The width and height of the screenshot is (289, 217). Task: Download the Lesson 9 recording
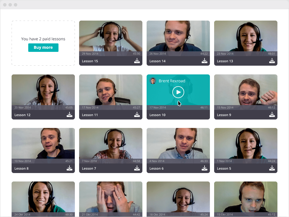click(x=272, y=115)
